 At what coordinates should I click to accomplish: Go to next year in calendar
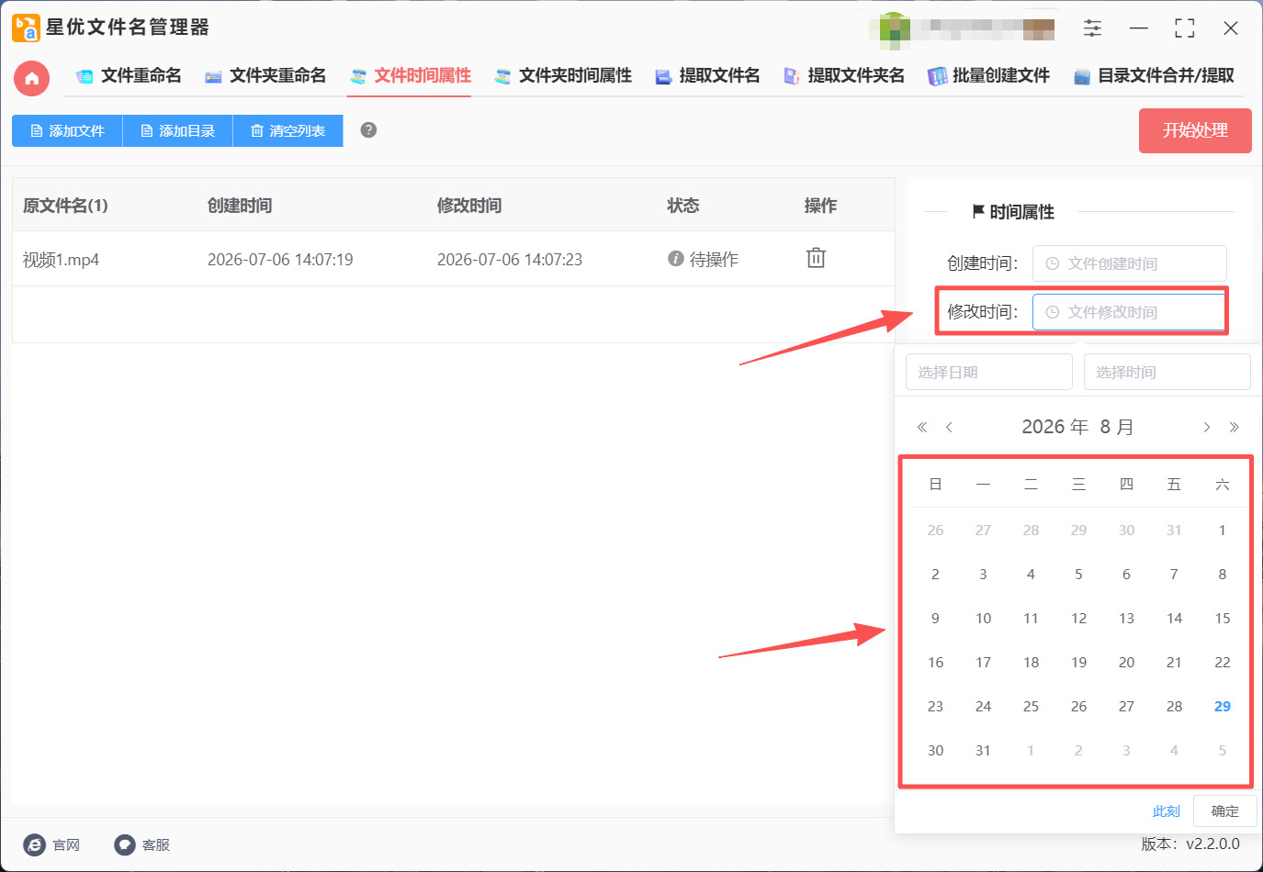[x=1235, y=427]
